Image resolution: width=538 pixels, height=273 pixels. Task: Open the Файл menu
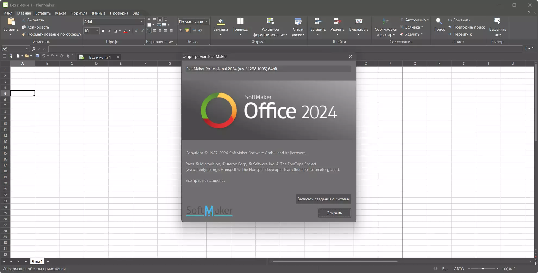(x=8, y=13)
